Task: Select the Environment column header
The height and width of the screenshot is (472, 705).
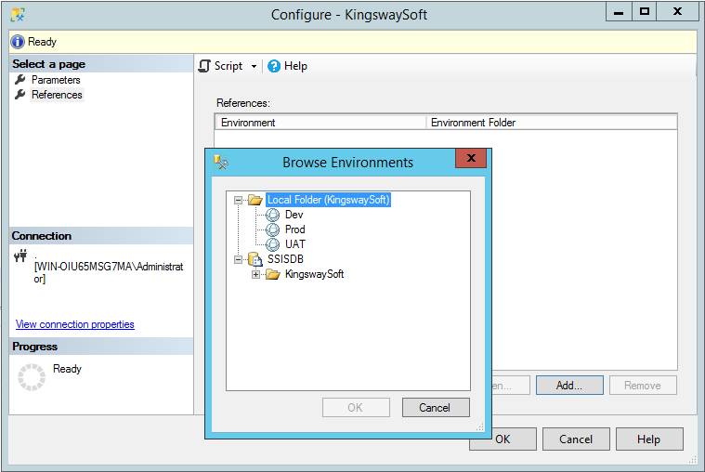Action: [x=321, y=123]
